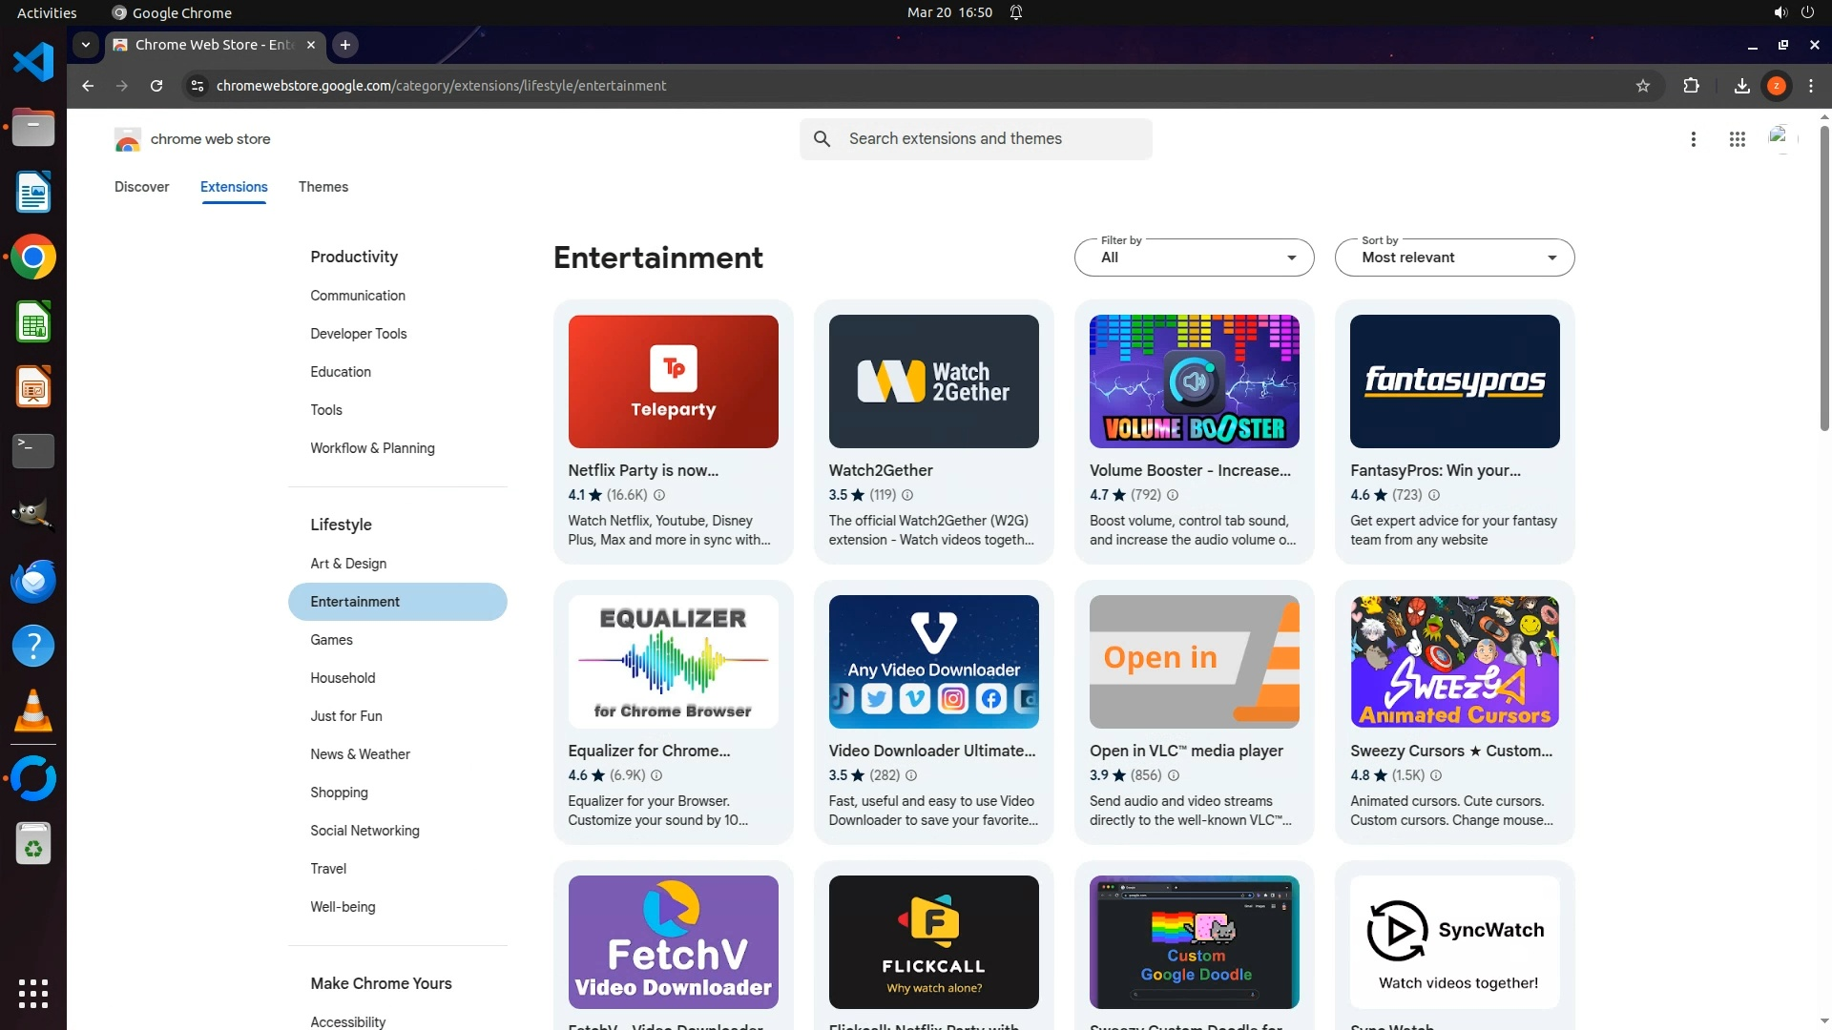Viewport: 1832px width, 1030px height.
Task: Open the Google apps grid icon
Action: click(x=1737, y=139)
